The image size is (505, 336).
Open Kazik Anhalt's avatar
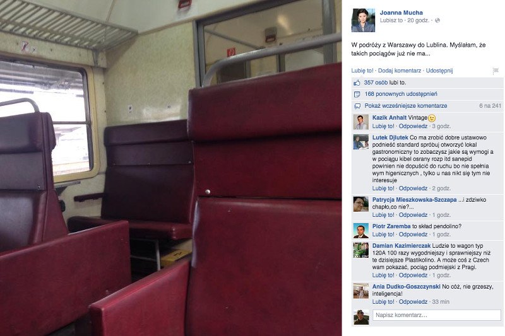[360, 122]
